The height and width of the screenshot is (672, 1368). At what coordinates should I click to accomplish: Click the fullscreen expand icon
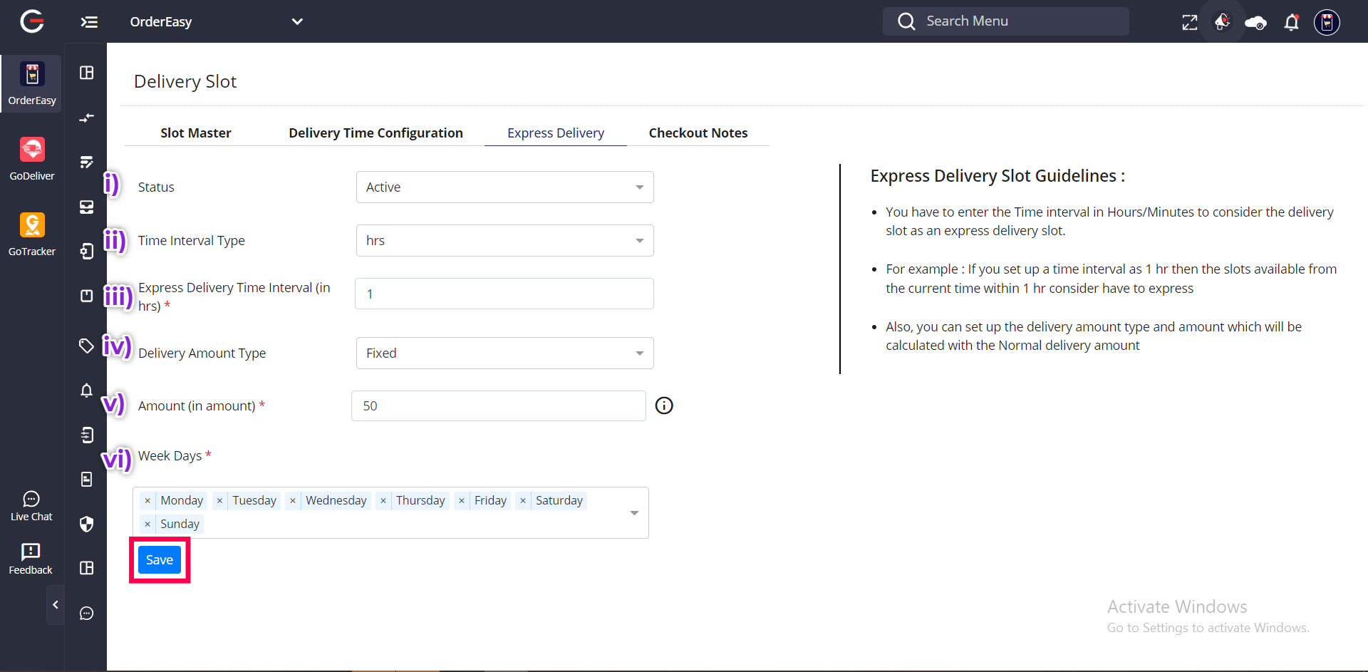pyautogui.click(x=1189, y=22)
